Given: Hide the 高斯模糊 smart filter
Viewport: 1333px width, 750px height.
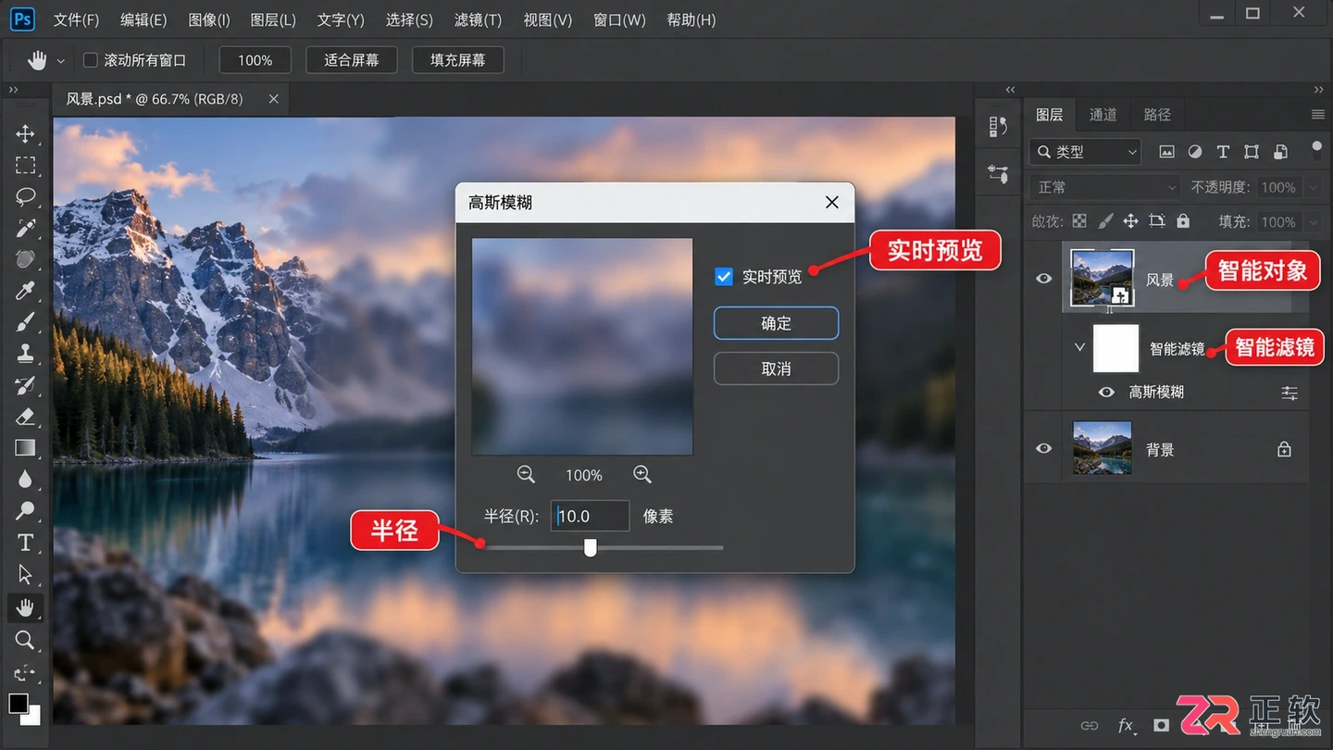Looking at the screenshot, I should pyautogui.click(x=1106, y=393).
